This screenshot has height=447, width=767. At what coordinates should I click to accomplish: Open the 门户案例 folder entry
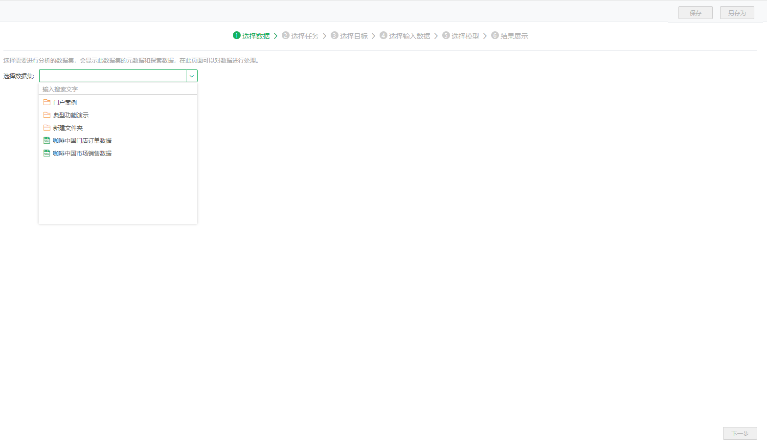tap(65, 103)
